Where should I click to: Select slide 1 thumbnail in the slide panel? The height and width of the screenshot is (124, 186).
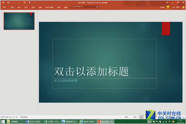[19, 21]
